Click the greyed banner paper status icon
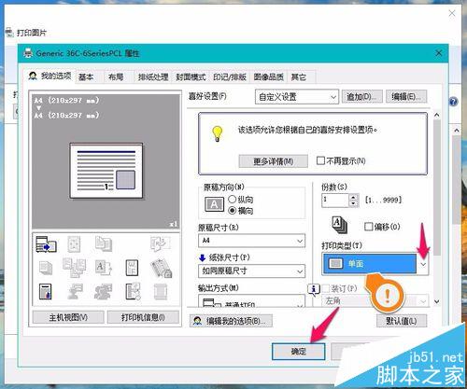The image size is (467, 389). pos(161,292)
